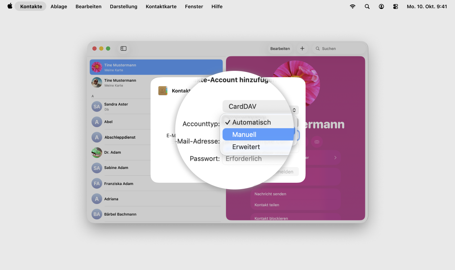Open Spotlight search in menu bar
Screen dimensions: 455x270
coord(367,6)
